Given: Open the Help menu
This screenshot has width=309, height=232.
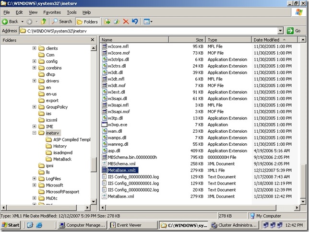Looking at the screenshot, I should [86, 12].
